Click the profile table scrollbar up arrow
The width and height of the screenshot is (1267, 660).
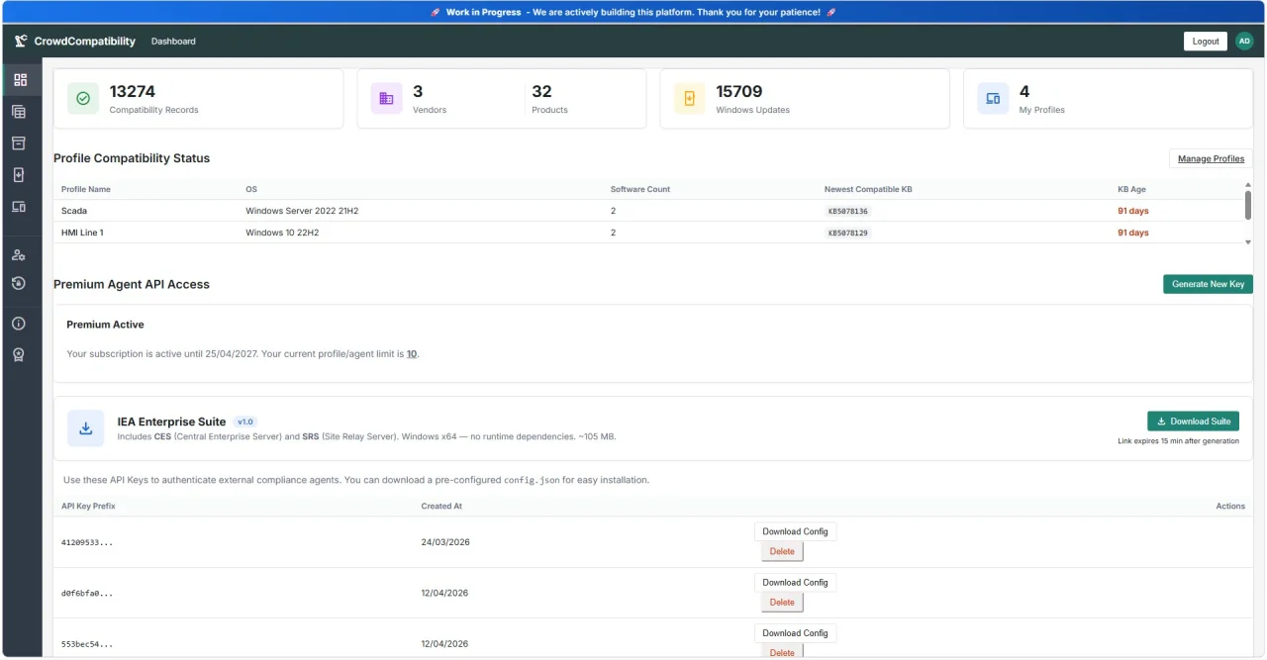click(1247, 184)
